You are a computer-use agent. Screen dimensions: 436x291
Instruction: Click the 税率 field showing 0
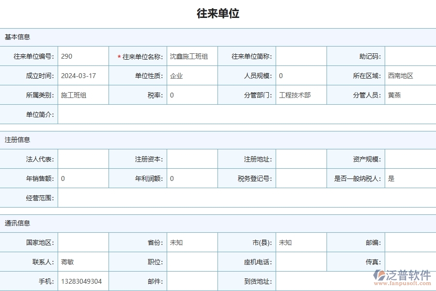(192, 95)
